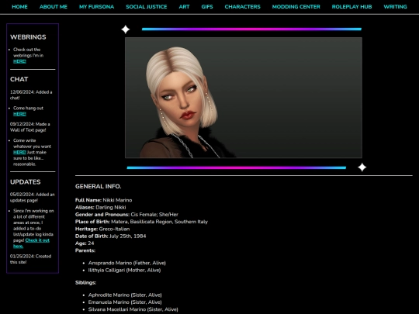
Task: Open MY FURSONA in the nav bar
Action: pyautogui.click(x=96, y=7)
